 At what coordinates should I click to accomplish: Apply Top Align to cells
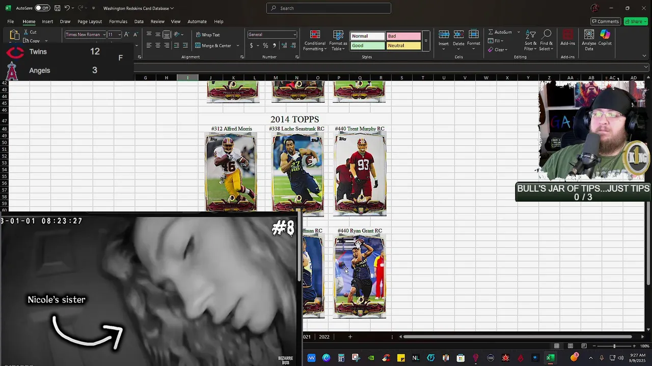[149, 35]
